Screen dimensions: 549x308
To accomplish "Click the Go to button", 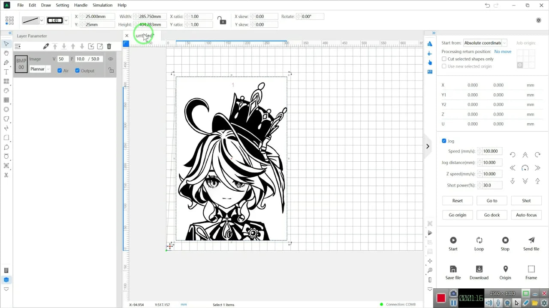I will 492,201.
